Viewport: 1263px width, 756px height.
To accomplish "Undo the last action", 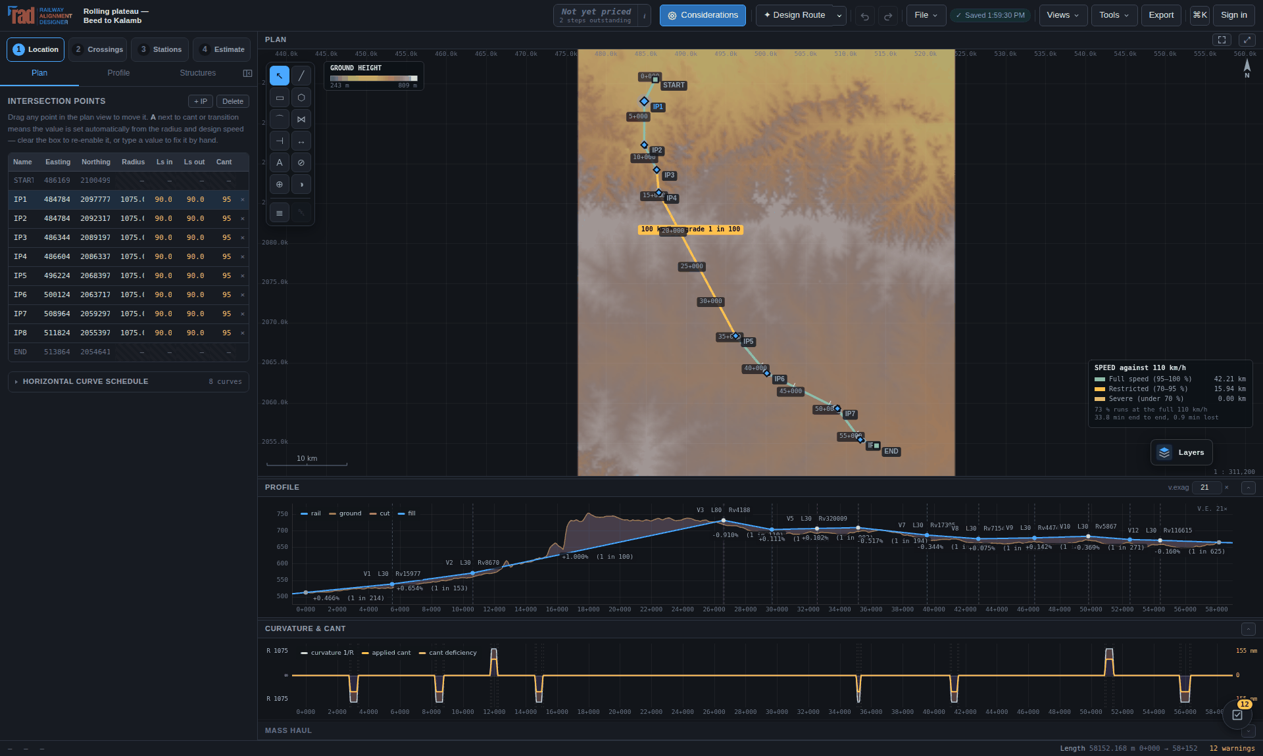I will coord(865,16).
